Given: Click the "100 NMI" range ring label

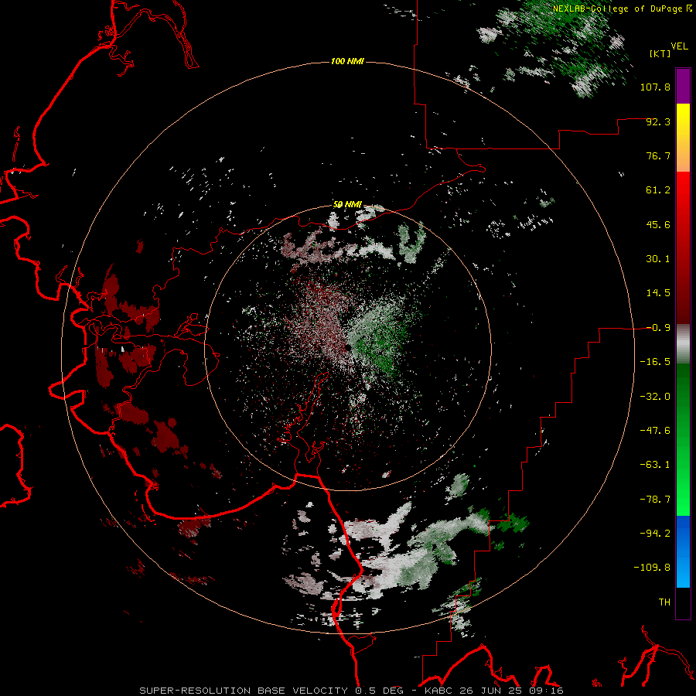Looking at the screenshot, I should [347, 61].
